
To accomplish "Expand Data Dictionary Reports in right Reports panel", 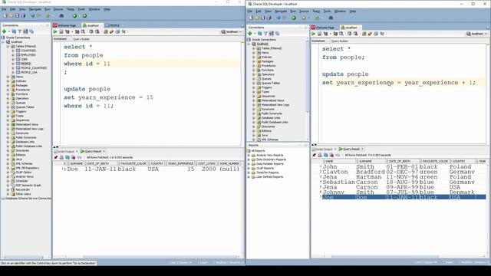I will pos(249,159).
